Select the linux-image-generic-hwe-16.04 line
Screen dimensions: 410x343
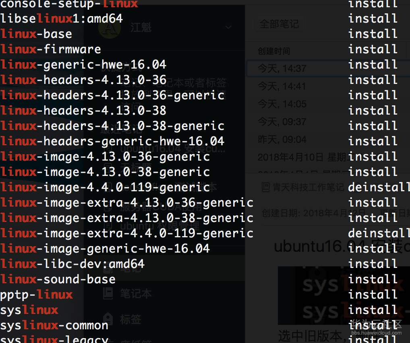105,249
